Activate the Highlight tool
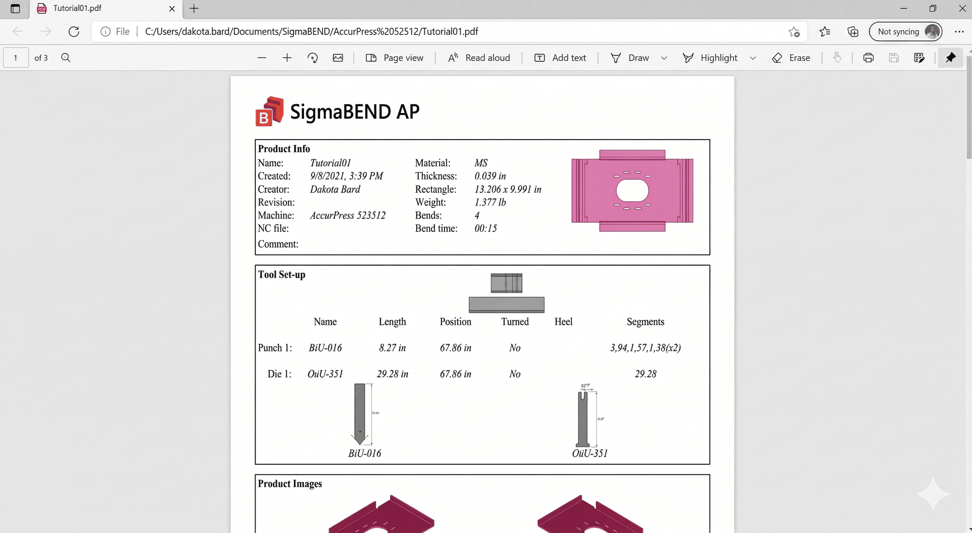This screenshot has width=972, height=533. (710, 58)
